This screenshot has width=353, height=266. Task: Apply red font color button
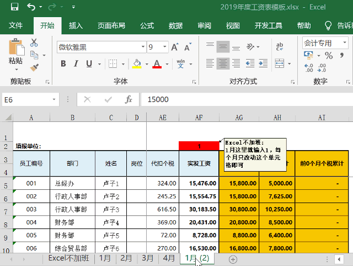pos(157,64)
